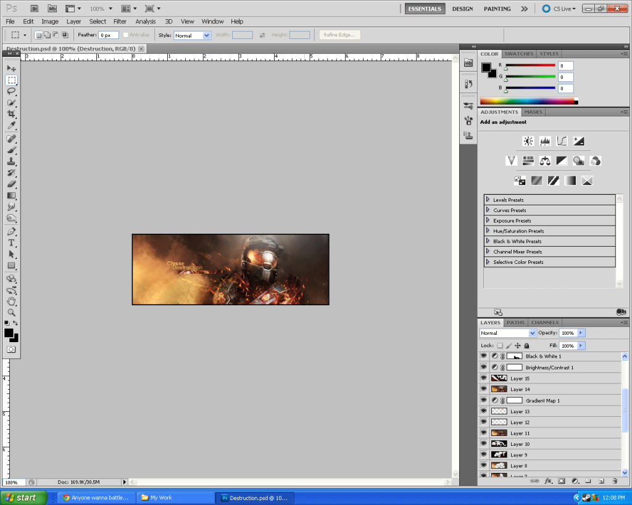Switch to the Channels tab

544,322
